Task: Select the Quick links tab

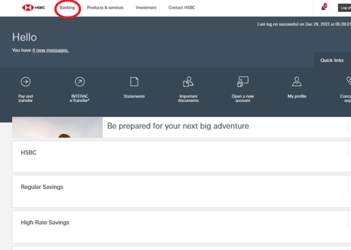Action: click(332, 60)
